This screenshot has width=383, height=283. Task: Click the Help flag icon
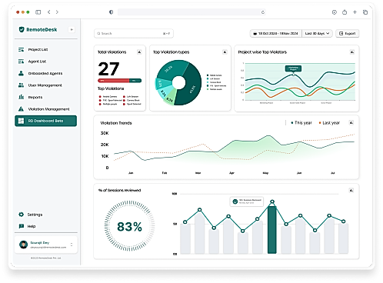[21, 226]
